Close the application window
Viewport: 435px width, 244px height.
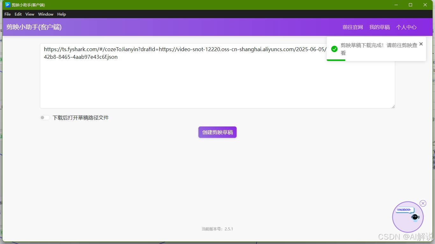[425, 5]
